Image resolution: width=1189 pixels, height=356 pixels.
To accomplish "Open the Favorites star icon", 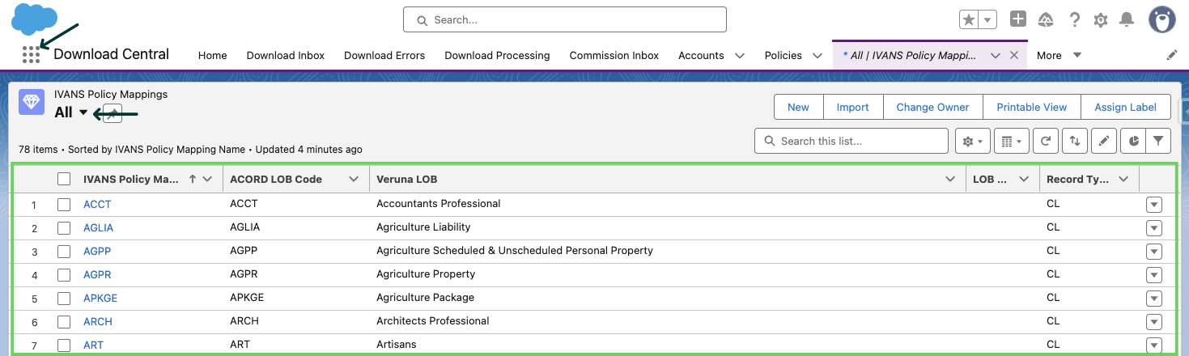I will tap(968, 20).
